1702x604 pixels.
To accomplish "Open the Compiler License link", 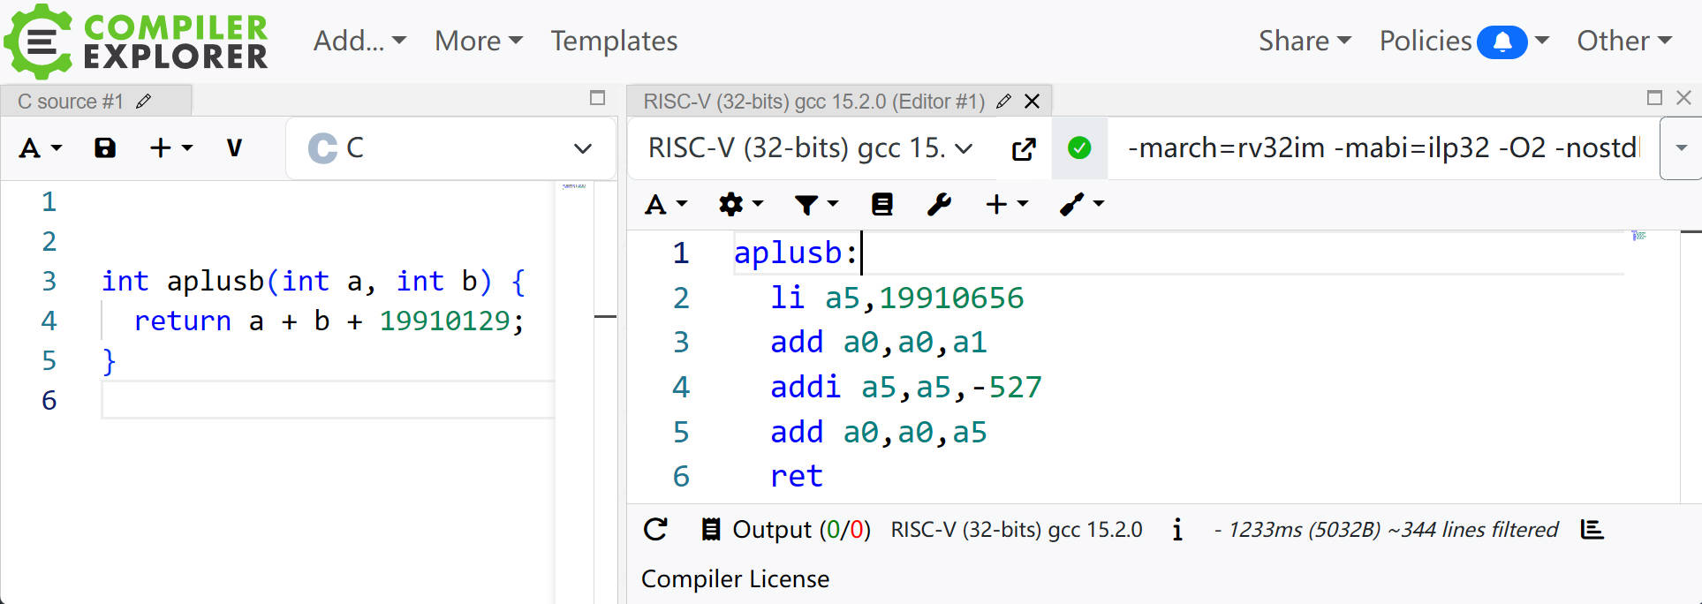I will [x=735, y=579].
